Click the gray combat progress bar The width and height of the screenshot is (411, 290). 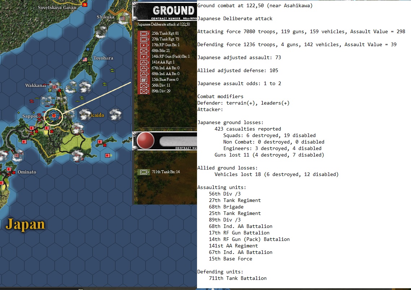pyautogui.click(x=178, y=141)
